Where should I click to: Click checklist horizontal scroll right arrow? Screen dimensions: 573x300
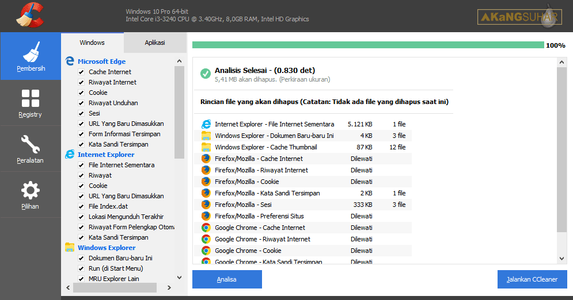coord(169,287)
